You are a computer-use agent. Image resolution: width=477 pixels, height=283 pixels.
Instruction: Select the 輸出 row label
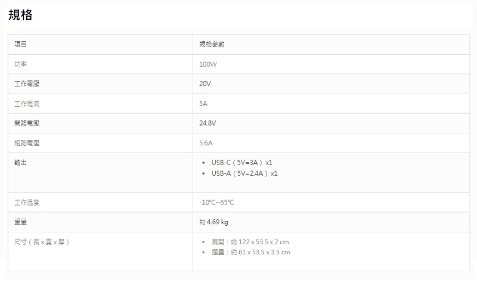[20, 162]
